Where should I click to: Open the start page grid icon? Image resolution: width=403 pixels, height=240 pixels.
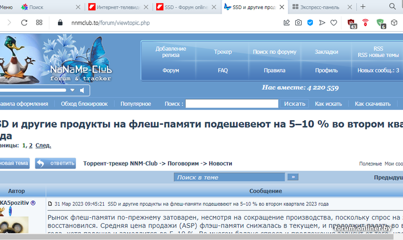click(39, 23)
